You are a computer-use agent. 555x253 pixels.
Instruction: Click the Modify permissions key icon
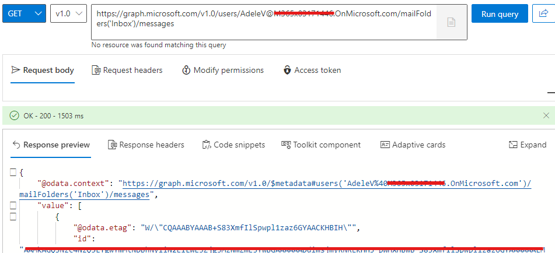(x=186, y=71)
